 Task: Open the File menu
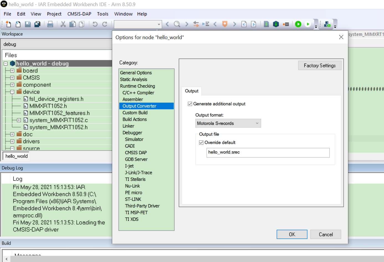(x=7, y=14)
